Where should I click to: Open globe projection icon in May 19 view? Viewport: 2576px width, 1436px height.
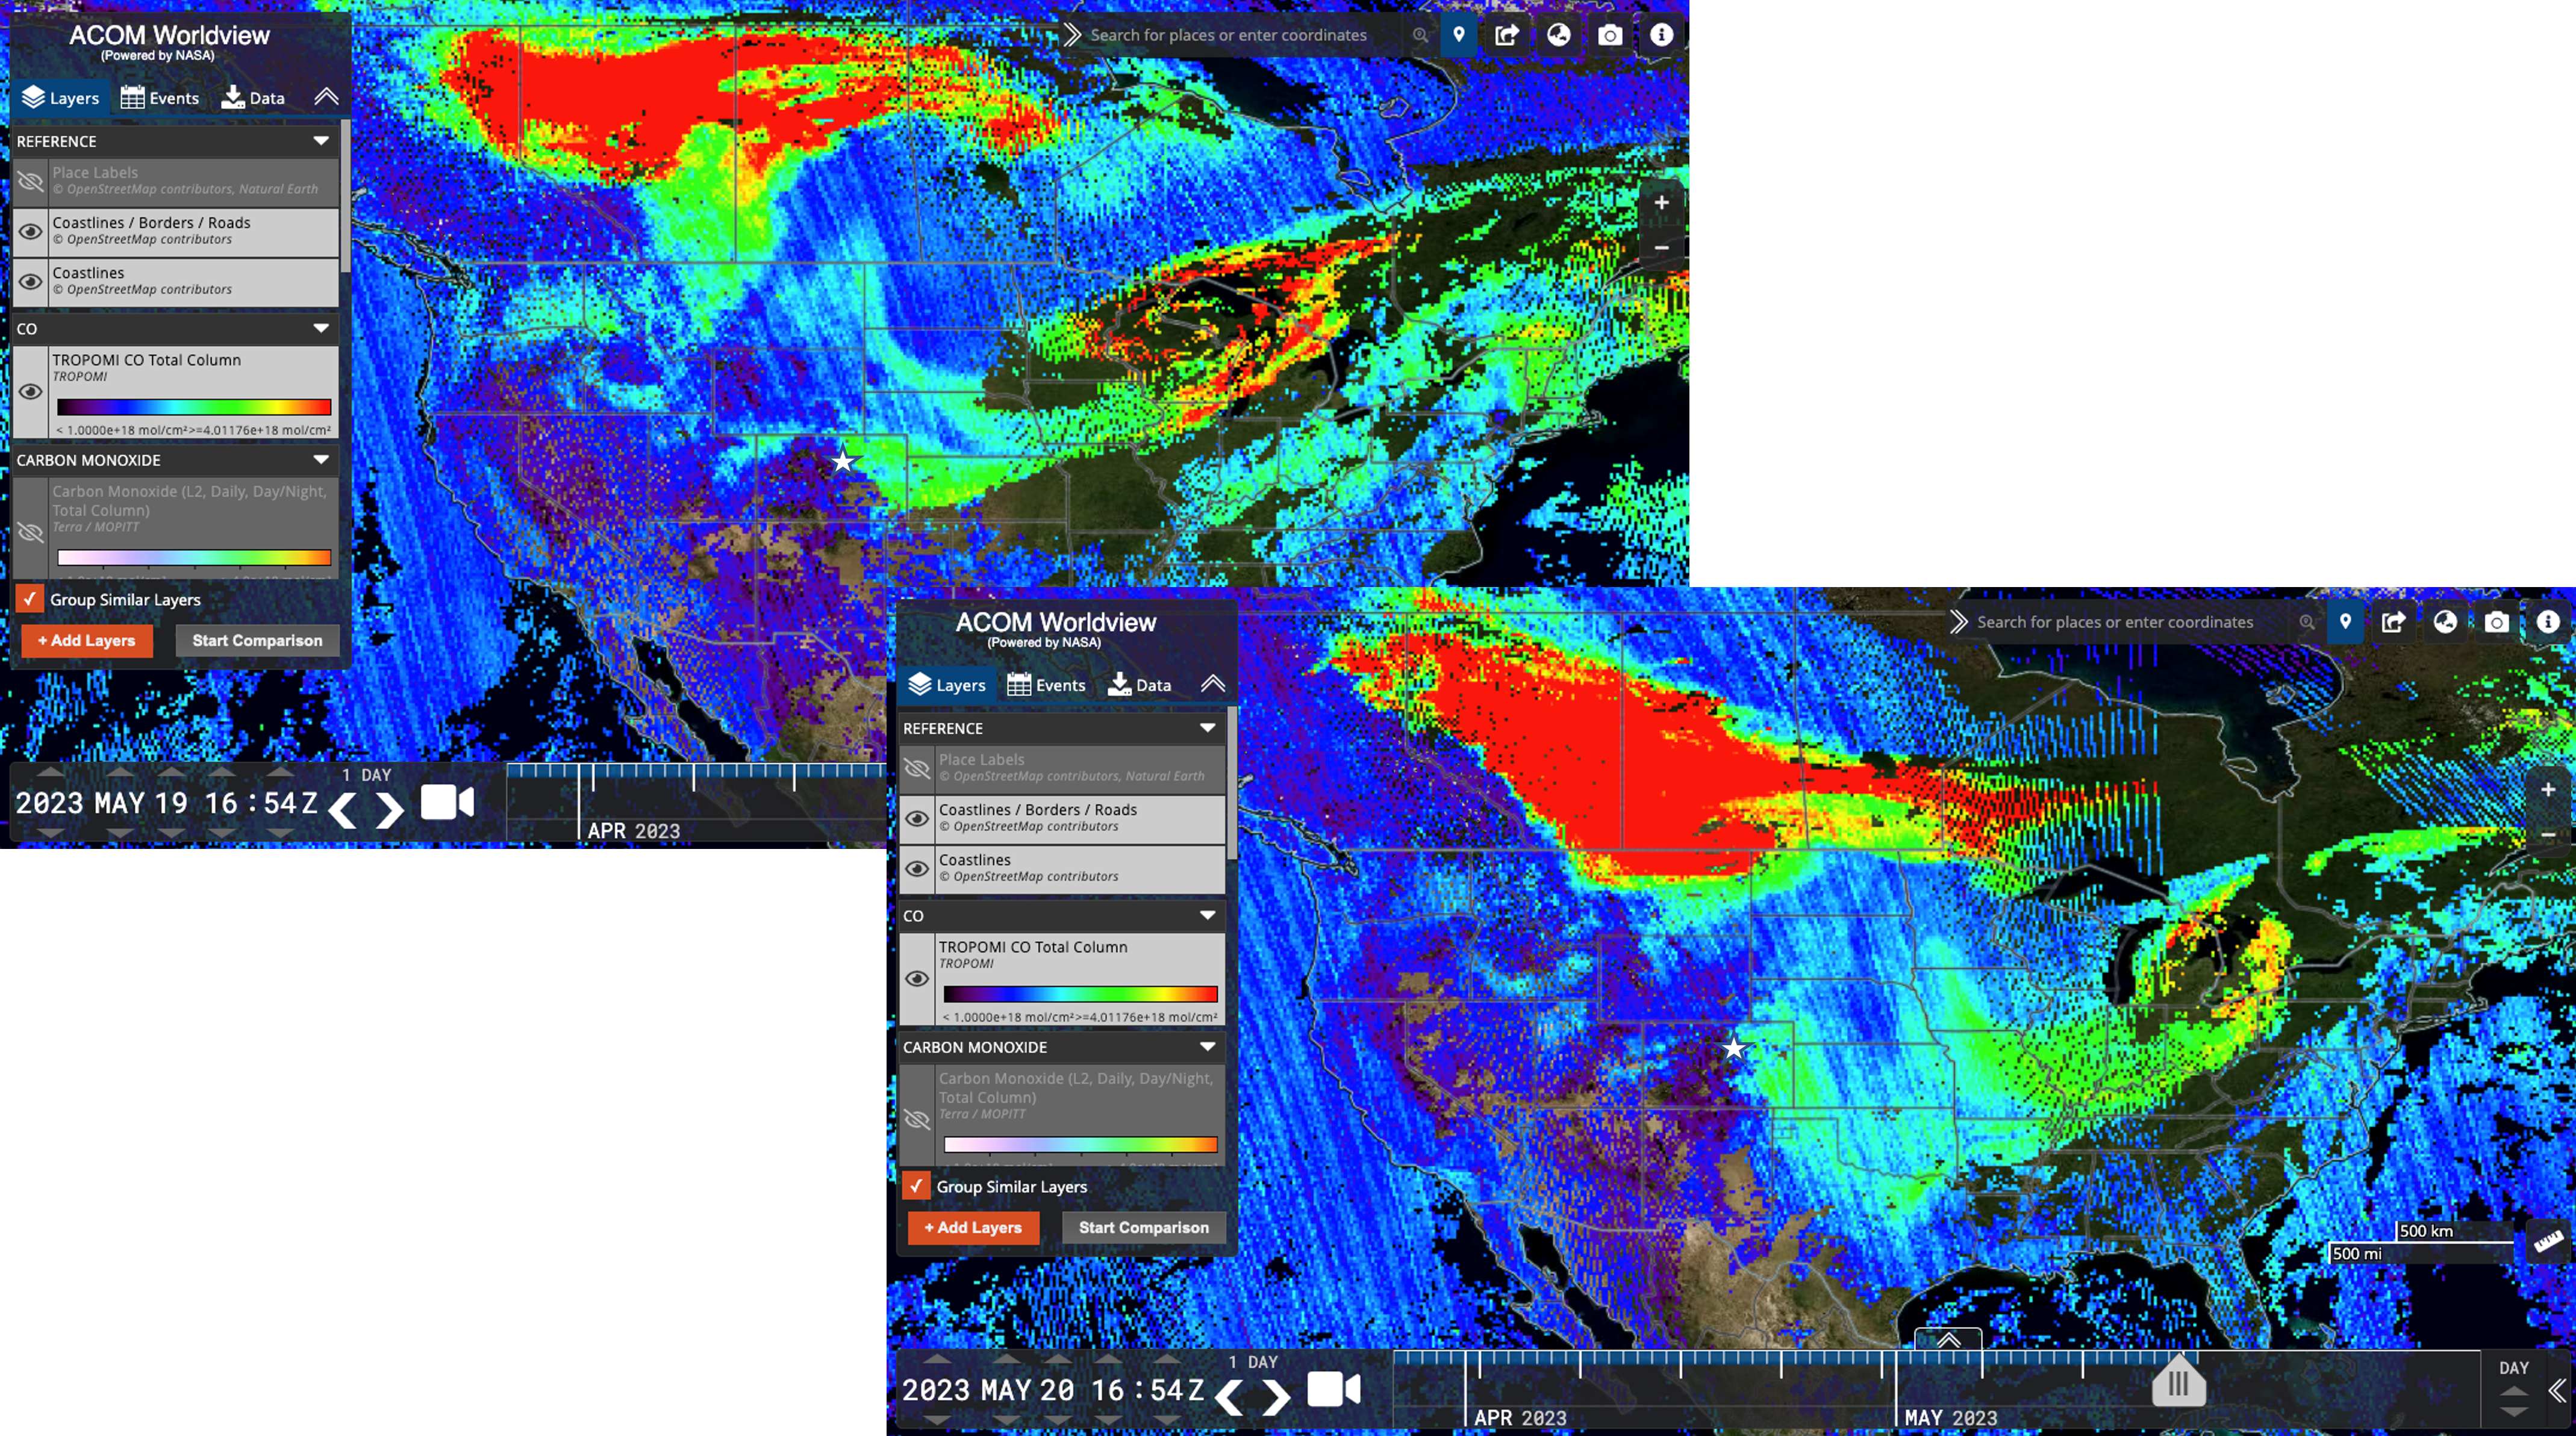1558,35
